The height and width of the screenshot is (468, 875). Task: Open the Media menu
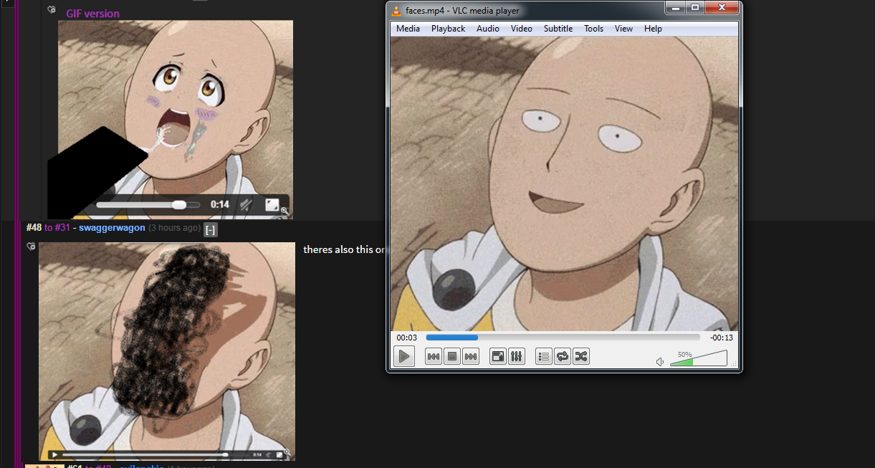click(408, 29)
